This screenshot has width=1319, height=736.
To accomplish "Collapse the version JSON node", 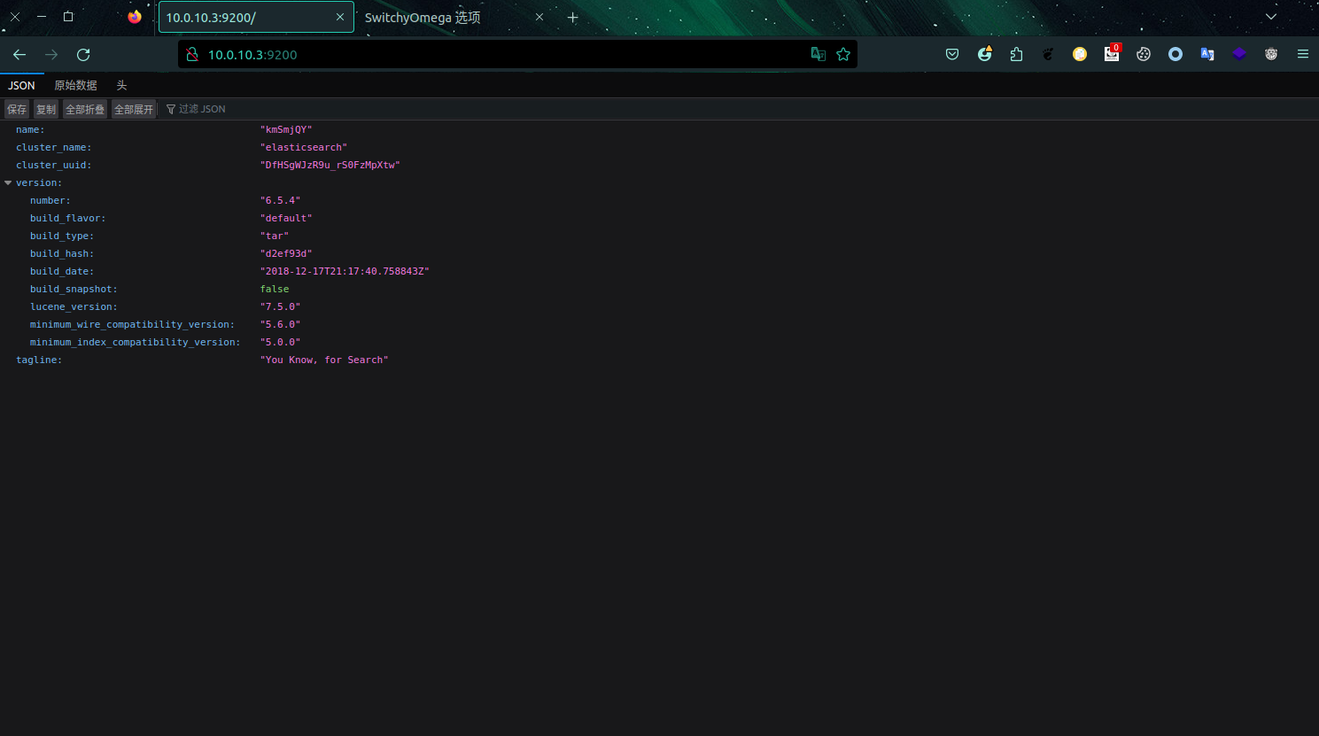I will point(8,182).
